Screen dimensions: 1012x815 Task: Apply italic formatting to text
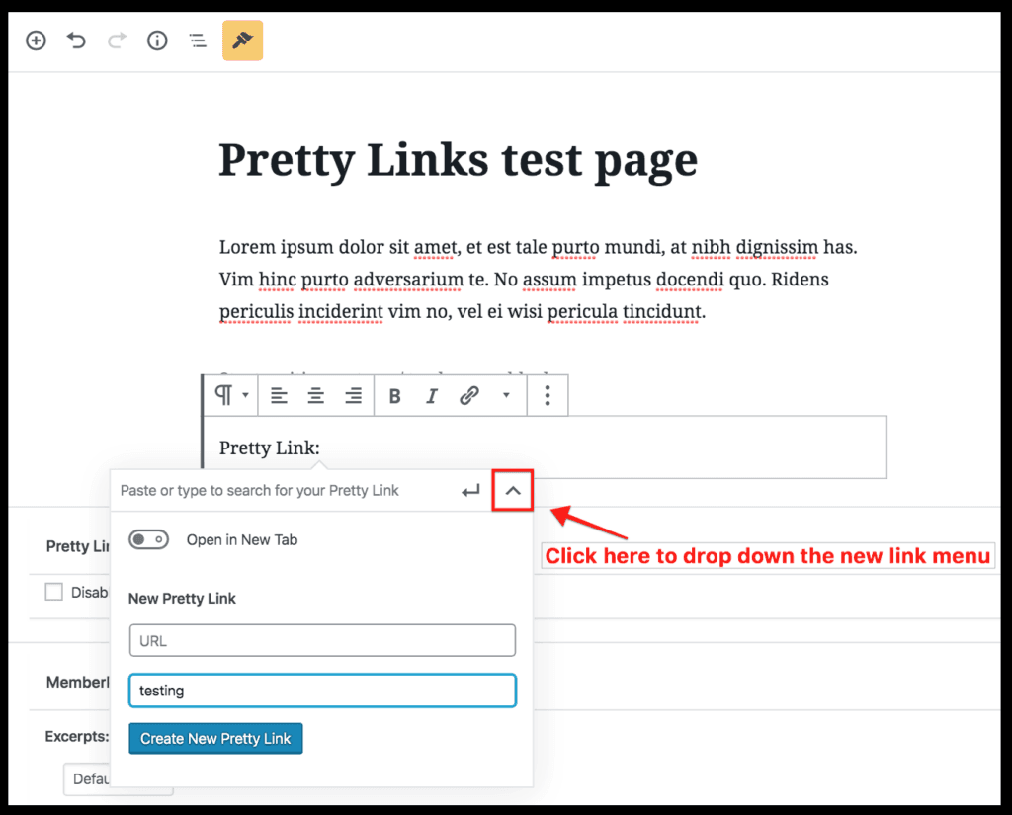pyautogui.click(x=431, y=396)
